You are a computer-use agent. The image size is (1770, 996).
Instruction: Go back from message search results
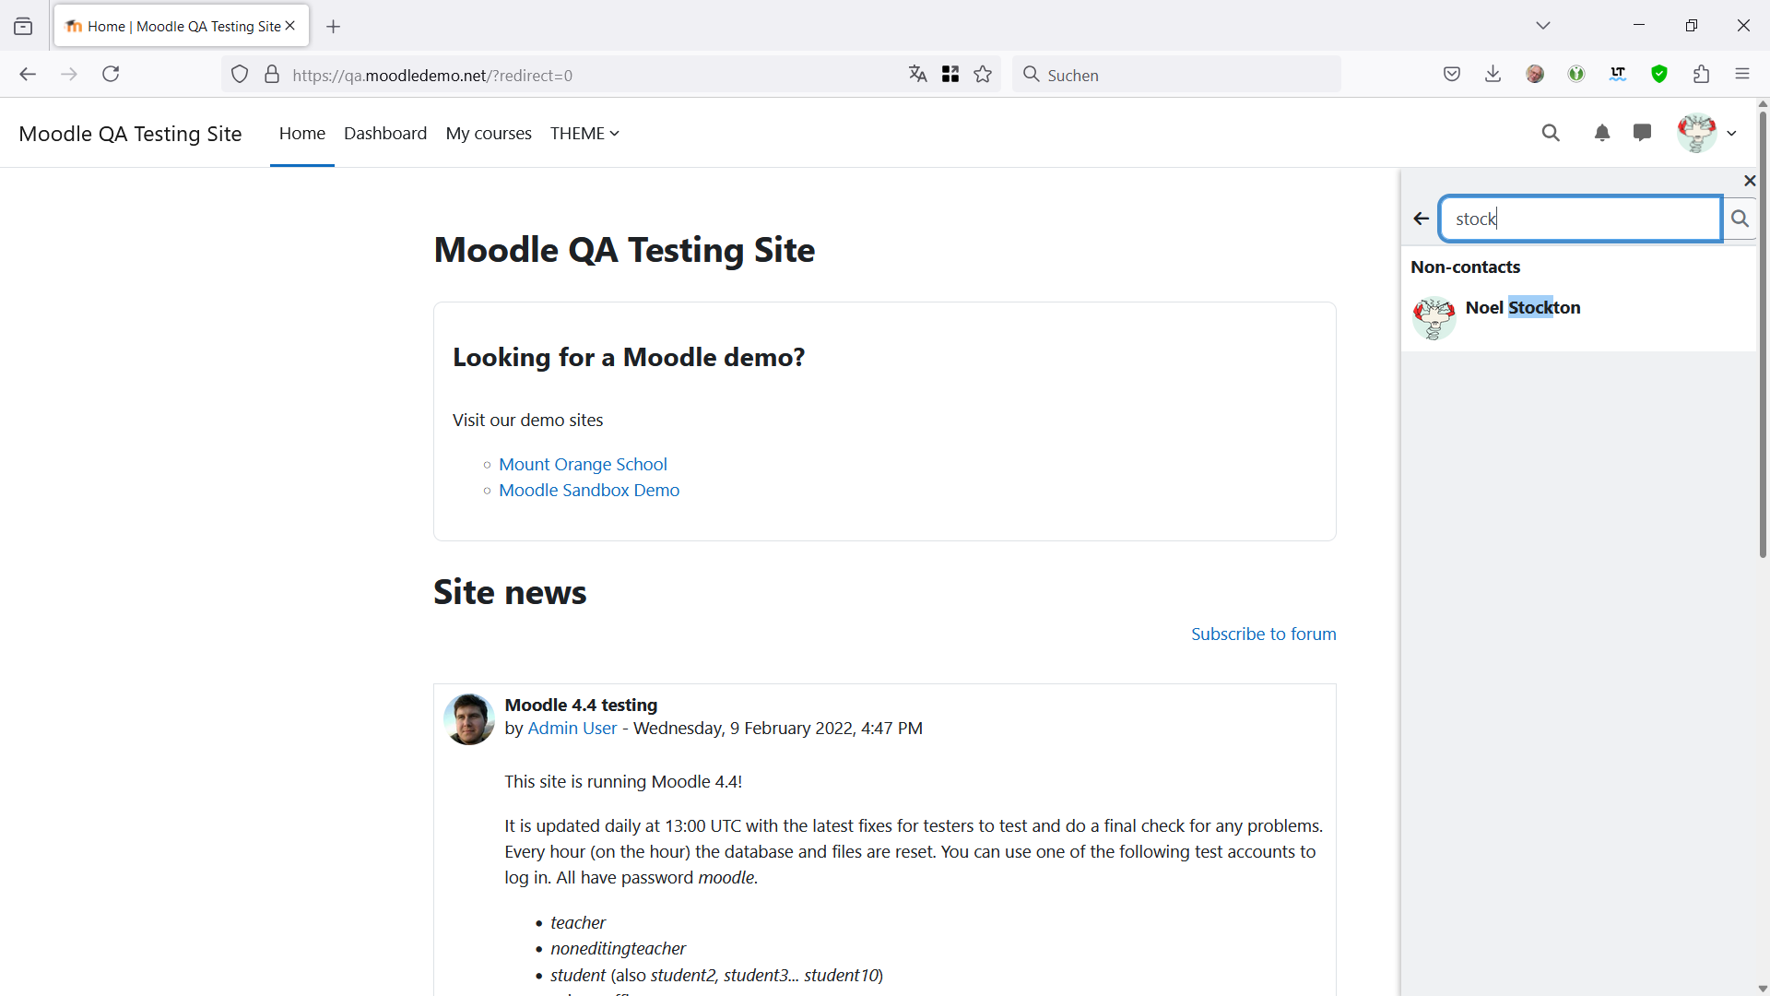(1421, 219)
